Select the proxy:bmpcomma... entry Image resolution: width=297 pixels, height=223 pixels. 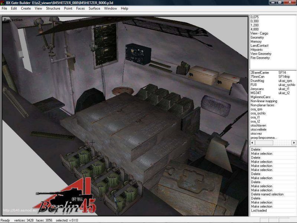coord(264,138)
